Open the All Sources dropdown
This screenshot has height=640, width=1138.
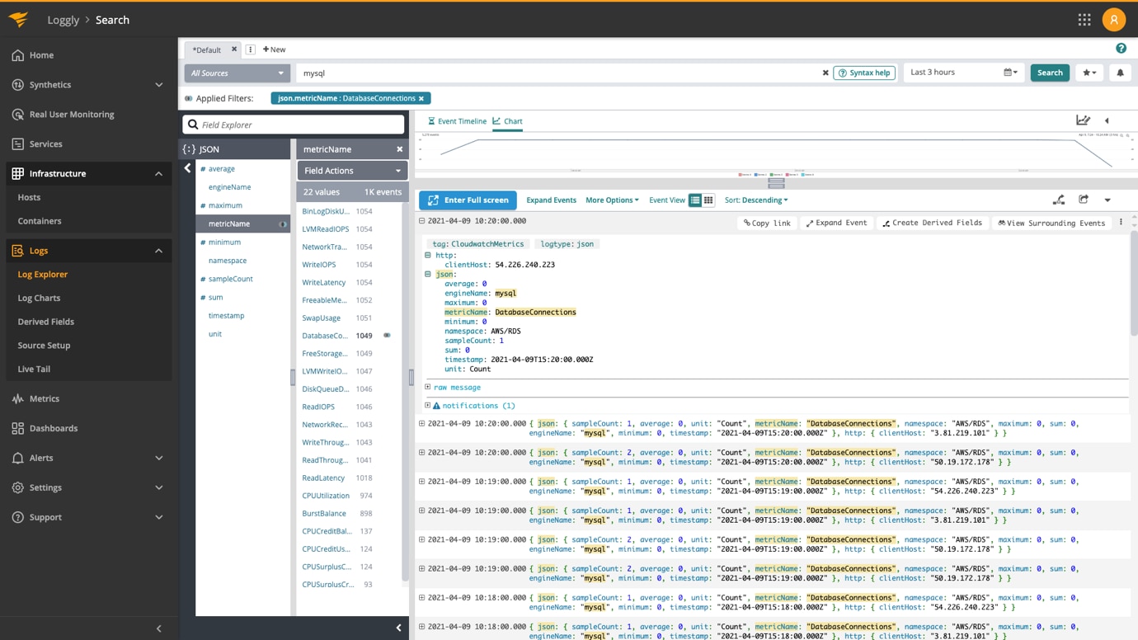coord(237,73)
